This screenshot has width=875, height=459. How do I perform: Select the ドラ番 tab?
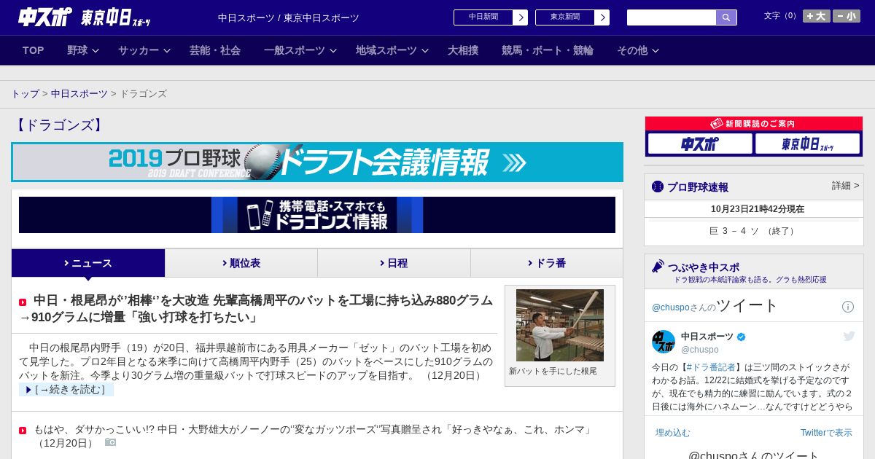tap(547, 263)
